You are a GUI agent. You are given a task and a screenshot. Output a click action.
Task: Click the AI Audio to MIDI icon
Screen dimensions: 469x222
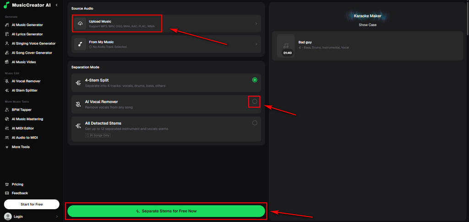7,138
